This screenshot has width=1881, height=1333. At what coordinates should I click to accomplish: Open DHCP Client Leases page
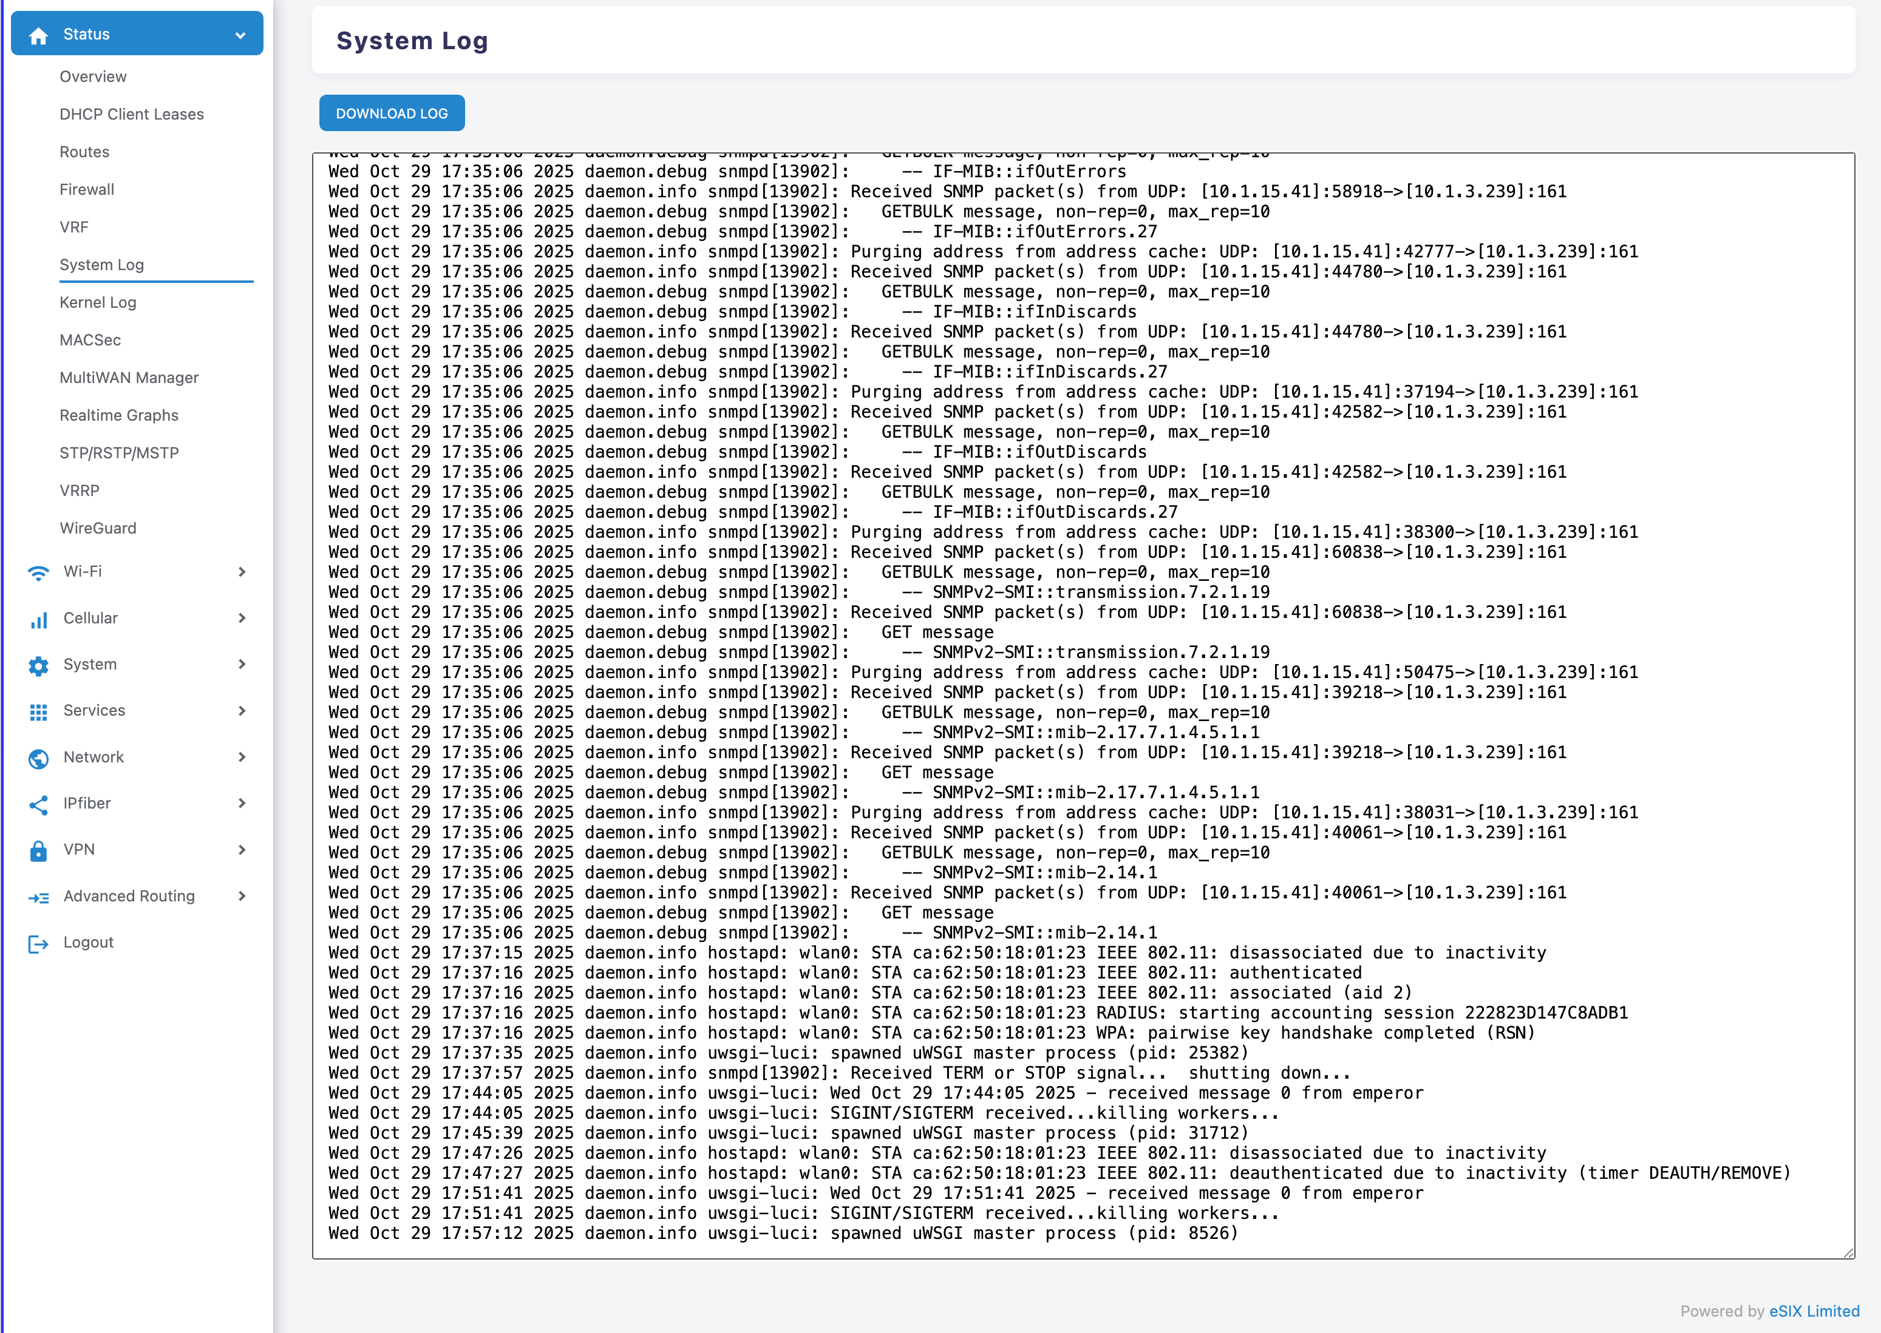(x=131, y=114)
